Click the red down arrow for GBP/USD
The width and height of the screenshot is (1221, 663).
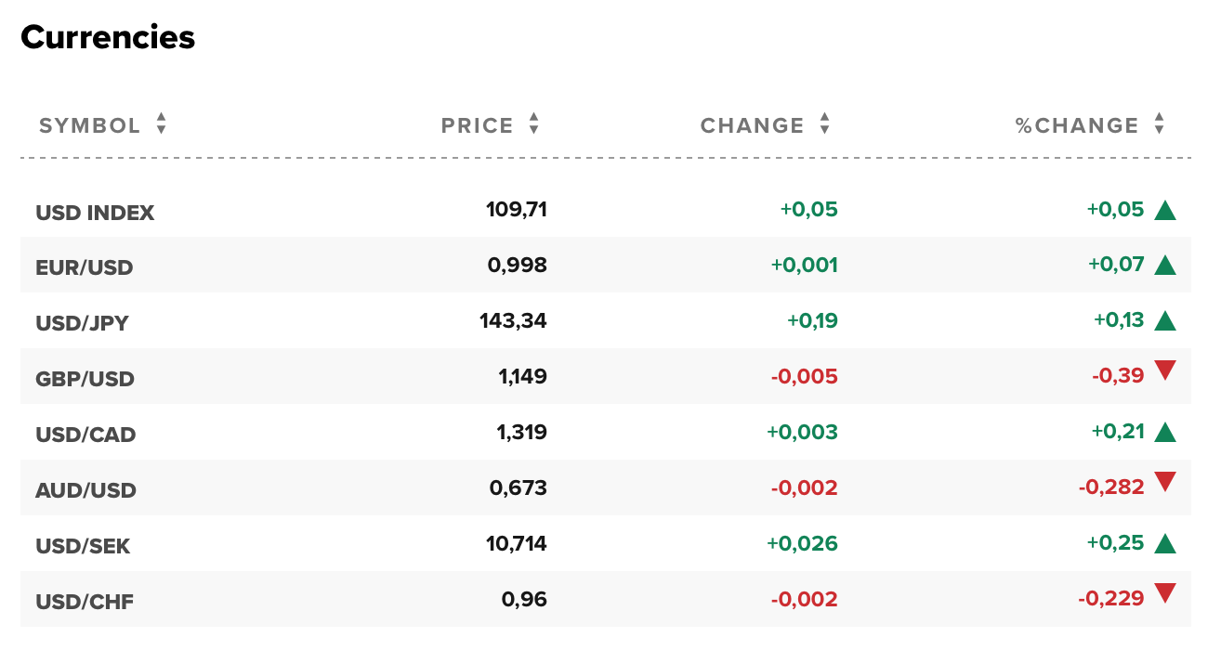[1165, 371]
